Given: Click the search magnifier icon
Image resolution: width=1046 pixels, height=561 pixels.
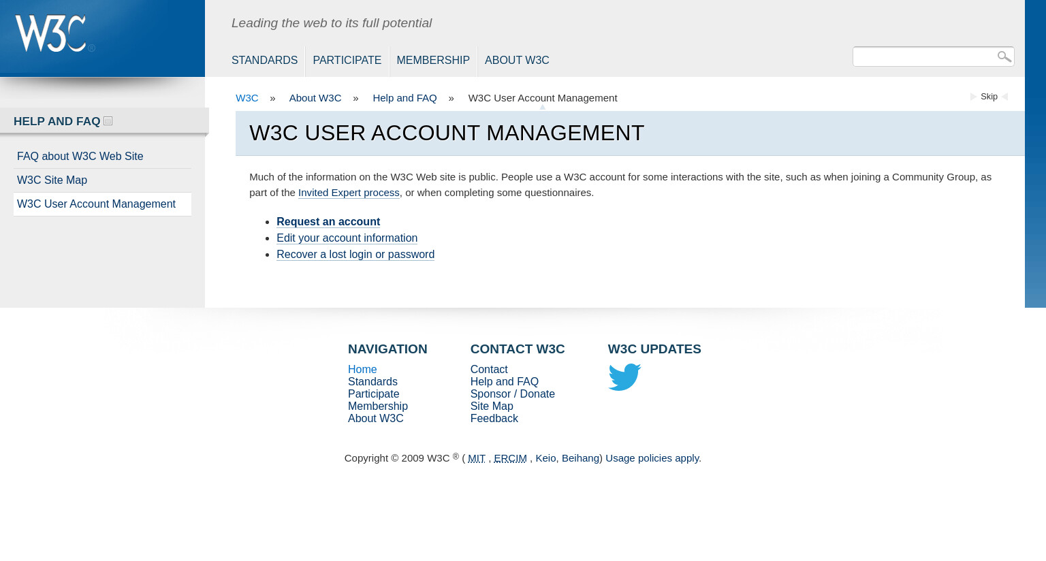Looking at the screenshot, I should pyautogui.click(x=1004, y=57).
